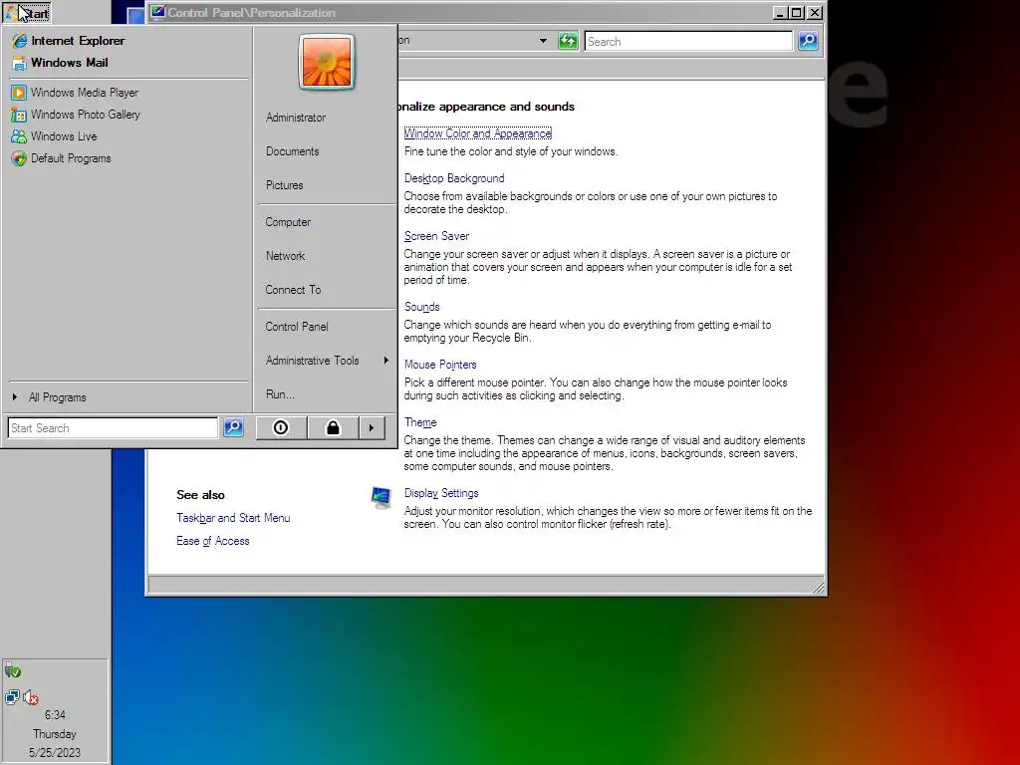Open Window Color and Appearance link

point(477,133)
